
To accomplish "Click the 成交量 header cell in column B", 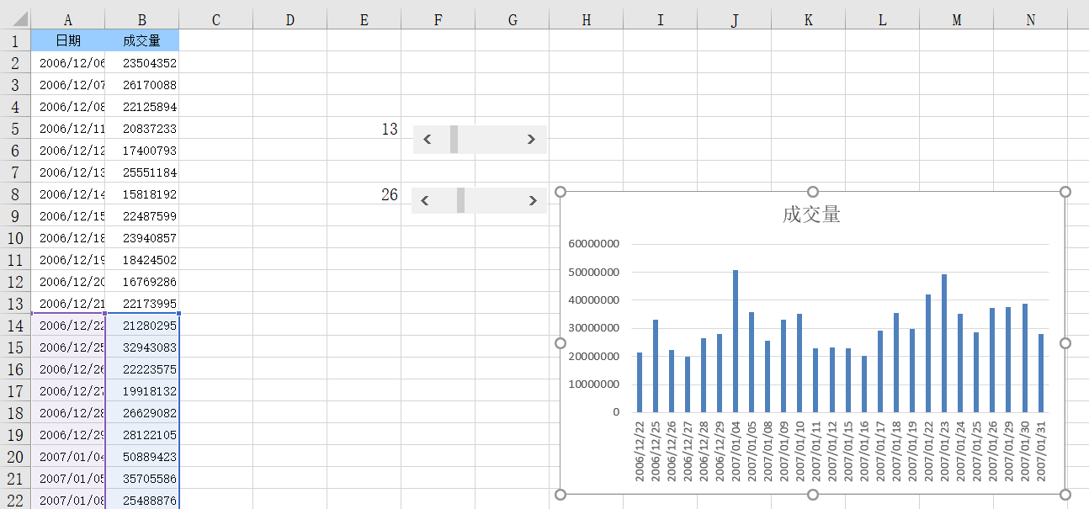I will (x=142, y=40).
